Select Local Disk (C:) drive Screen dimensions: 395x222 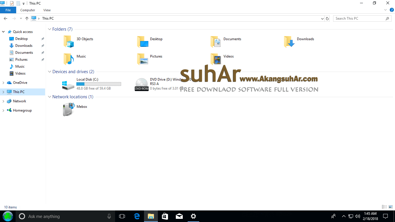(x=92, y=84)
